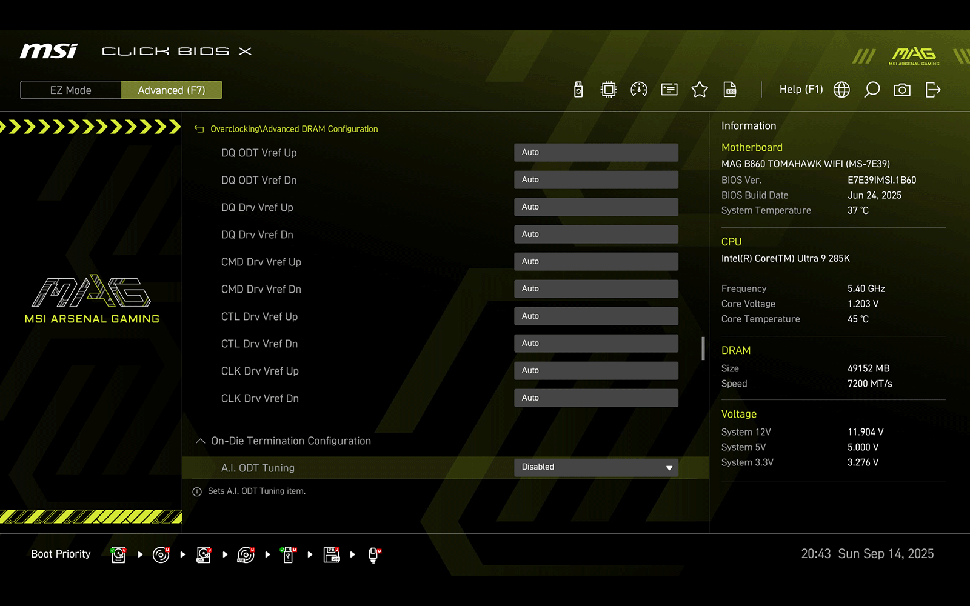970x606 pixels.
Task: Click System 3.3V value 3.276 V
Action: 863,462
